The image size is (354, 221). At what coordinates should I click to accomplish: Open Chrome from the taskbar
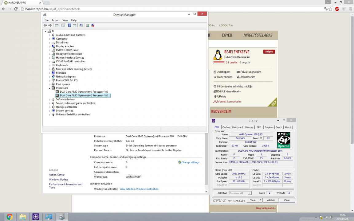click(x=10, y=217)
